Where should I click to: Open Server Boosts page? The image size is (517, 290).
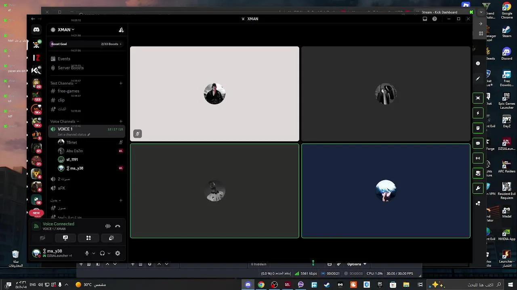click(71, 68)
